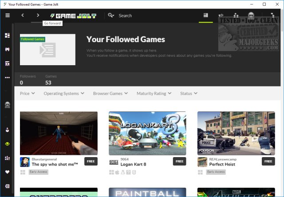
Task: Click FREE button for The spy who shot me
Action: 91,162
